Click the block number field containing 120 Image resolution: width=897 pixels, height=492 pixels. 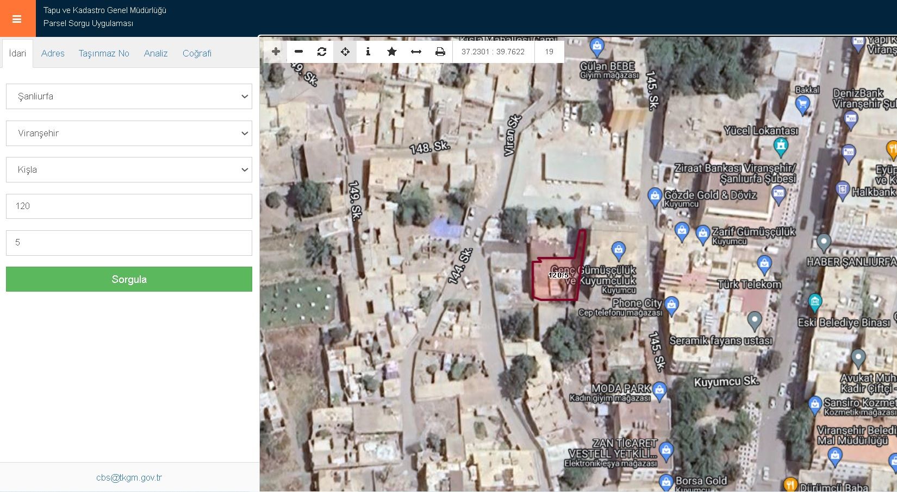point(129,206)
